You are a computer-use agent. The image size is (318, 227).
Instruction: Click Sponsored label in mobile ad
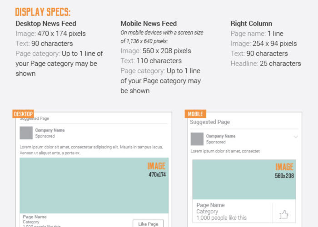click(x=216, y=142)
